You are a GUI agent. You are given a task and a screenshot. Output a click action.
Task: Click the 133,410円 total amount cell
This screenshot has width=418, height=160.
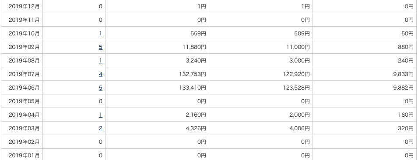click(157, 87)
